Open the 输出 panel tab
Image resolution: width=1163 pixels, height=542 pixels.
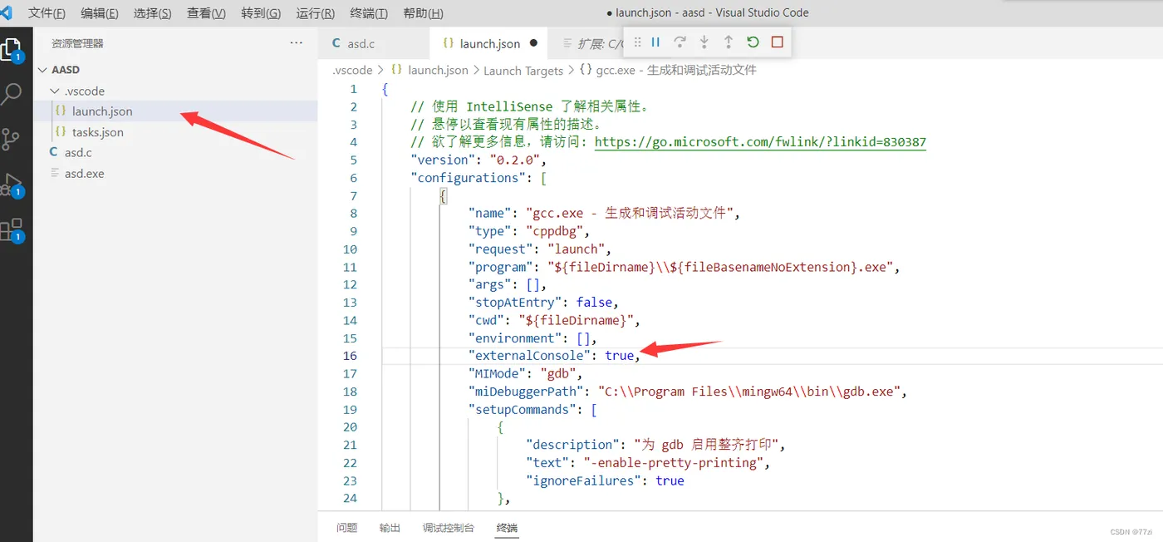click(x=390, y=528)
